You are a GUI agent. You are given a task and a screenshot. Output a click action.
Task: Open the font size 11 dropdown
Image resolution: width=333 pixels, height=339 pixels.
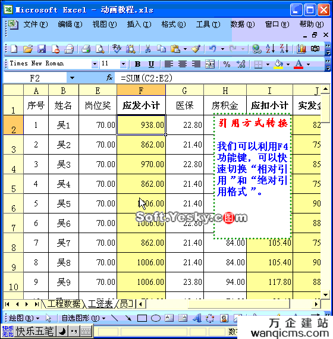[x=123, y=64]
